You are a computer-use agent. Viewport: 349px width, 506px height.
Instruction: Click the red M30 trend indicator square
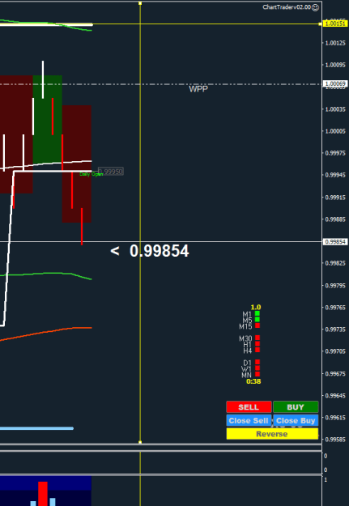[257, 338]
